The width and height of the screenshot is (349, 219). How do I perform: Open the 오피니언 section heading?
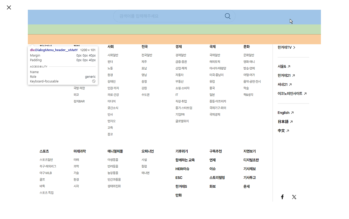pos(148,151)
